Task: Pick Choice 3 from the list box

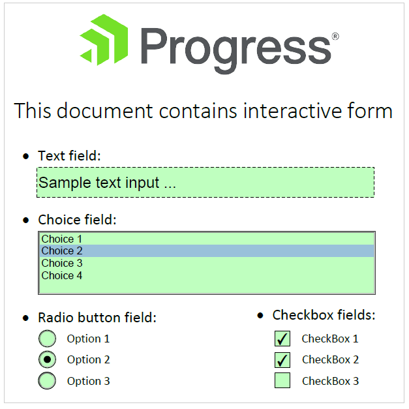Action: (207, 263)
